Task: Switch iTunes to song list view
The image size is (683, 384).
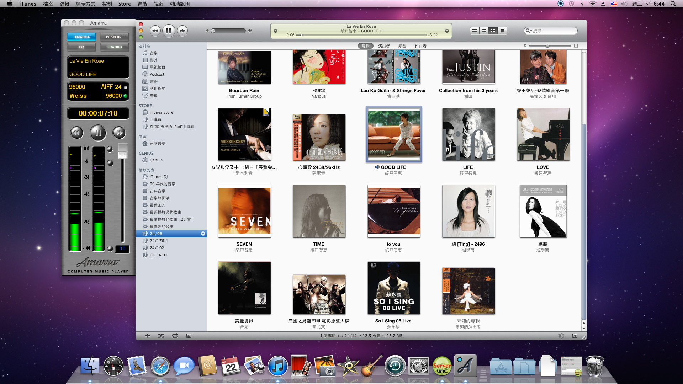Action: (x=475, y=31)
